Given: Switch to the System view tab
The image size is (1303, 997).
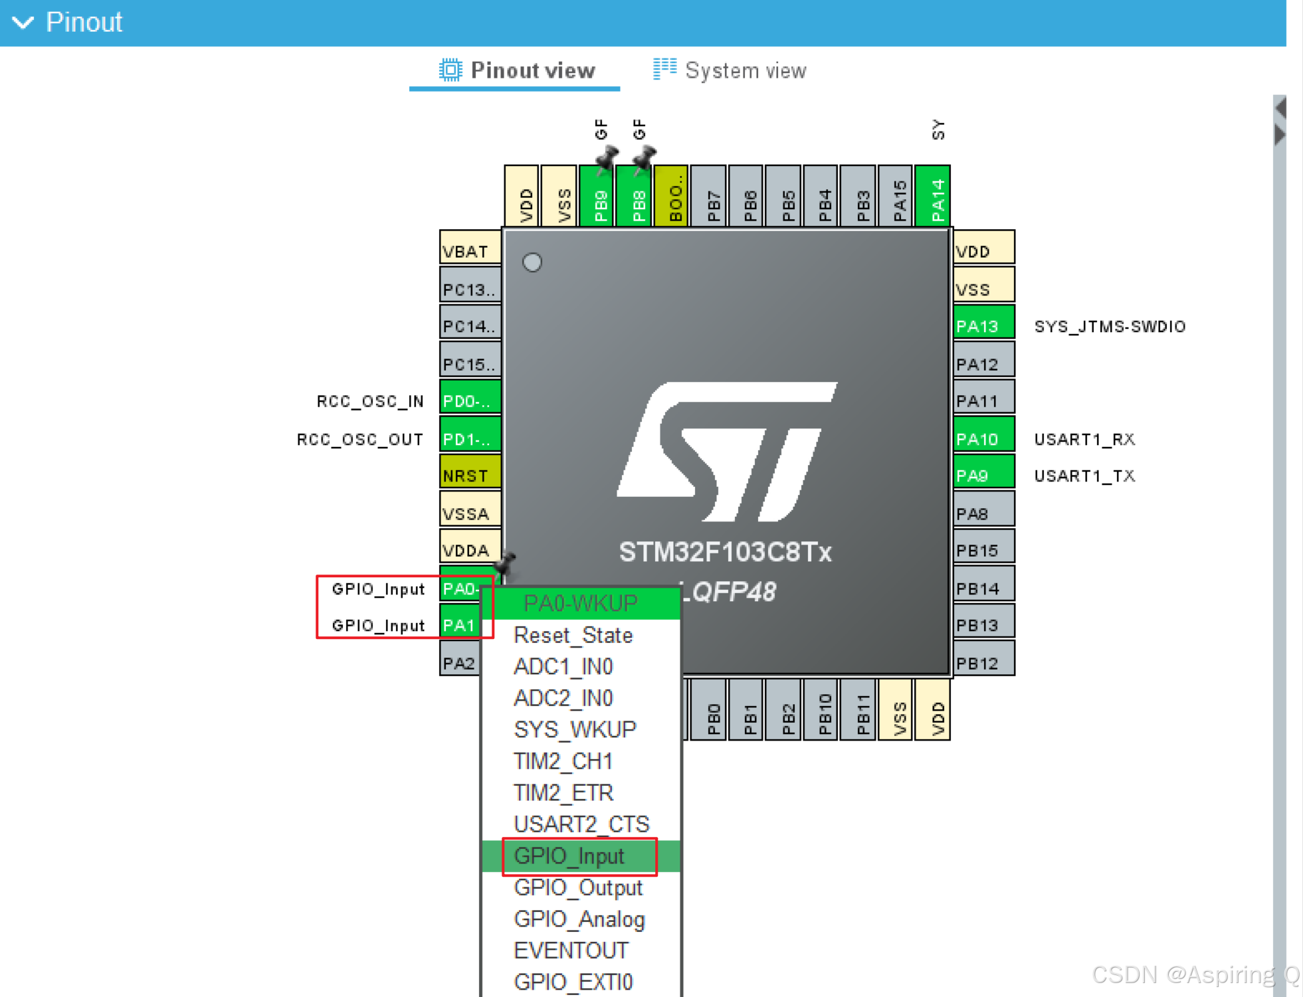Looking at the screenshot, I should tap(730, 70).
